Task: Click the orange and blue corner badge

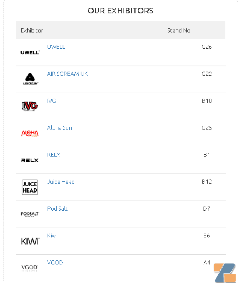Action: 224,273
